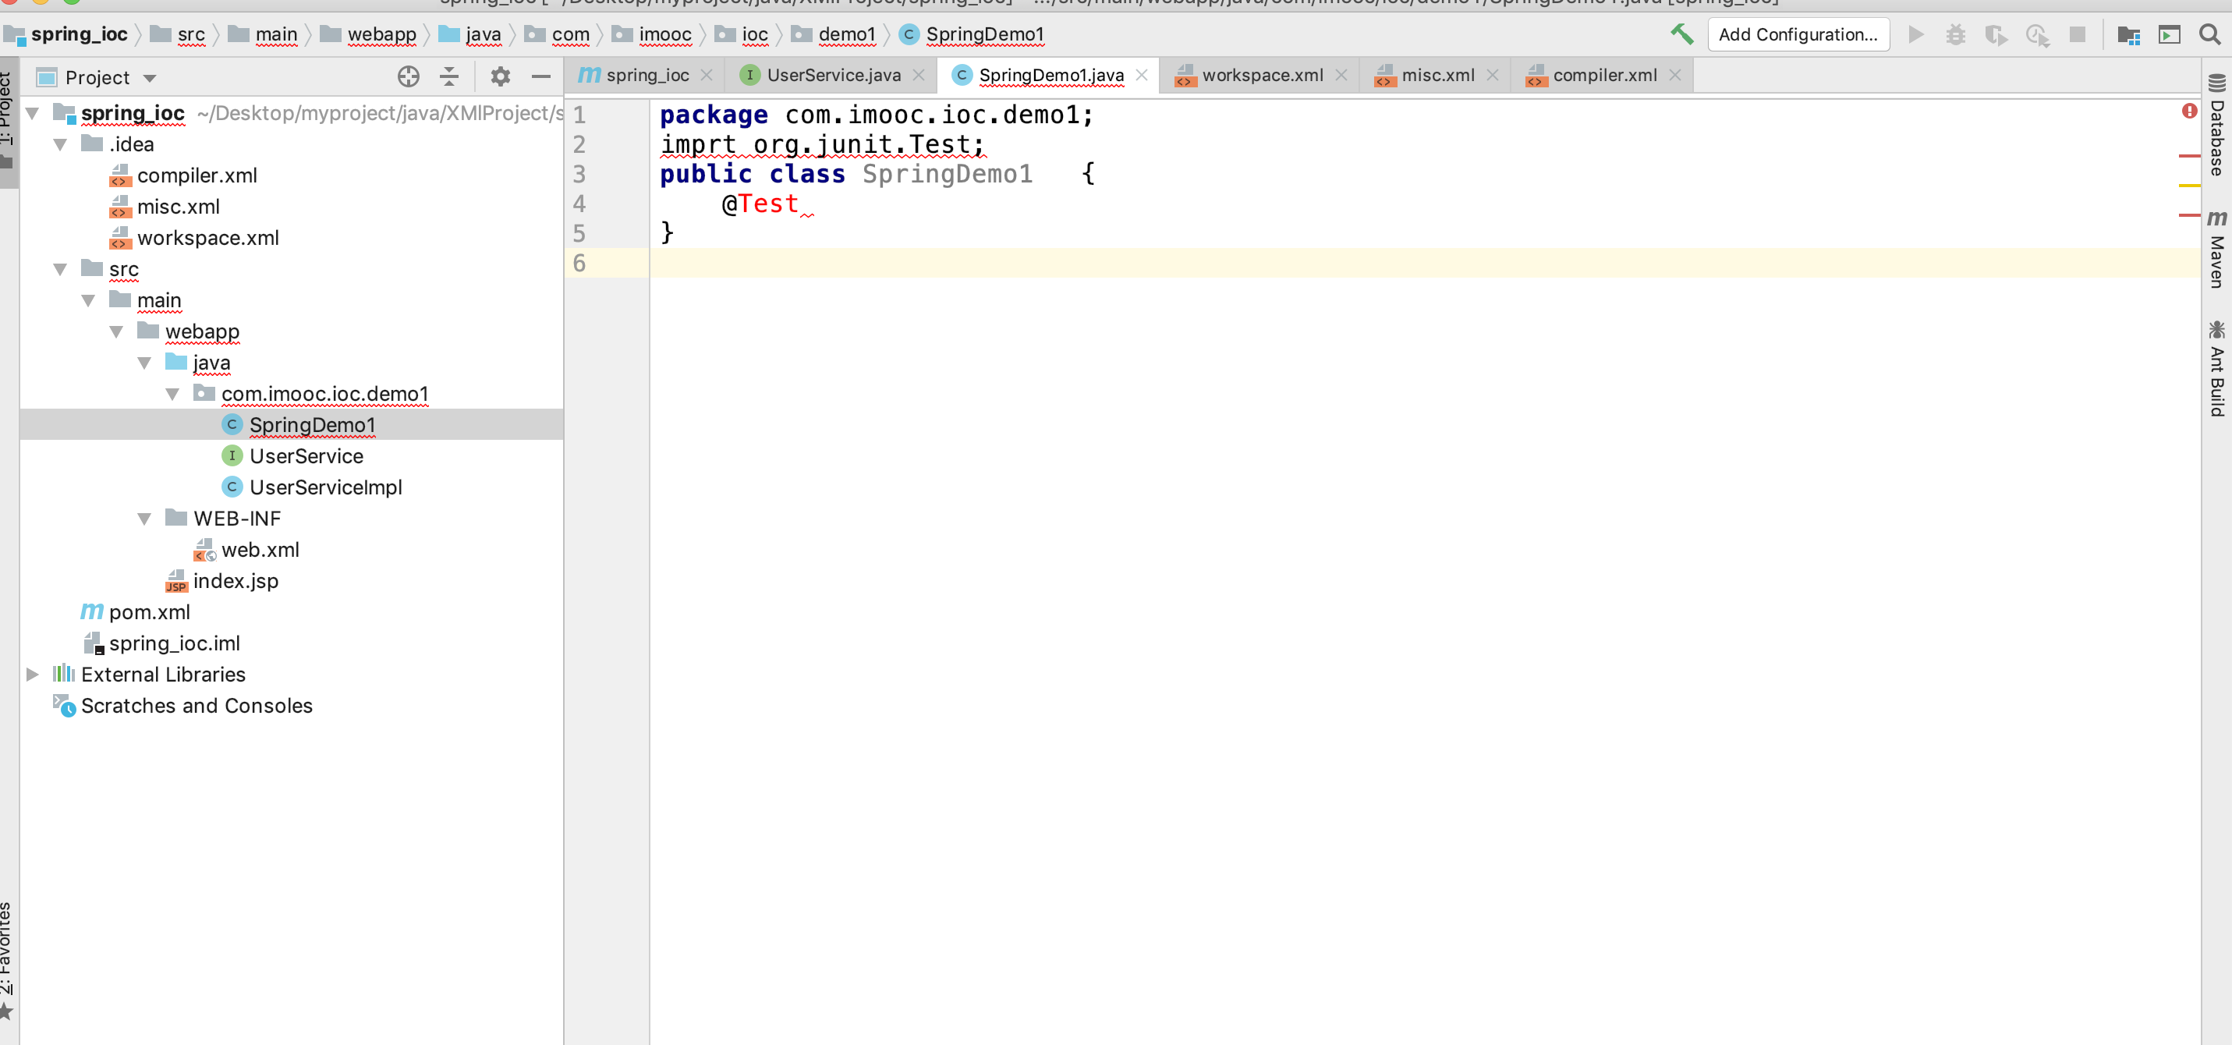Click the red error indicator in editor
Screen dimensions: 2232x1045
[x=2188, y=111]
